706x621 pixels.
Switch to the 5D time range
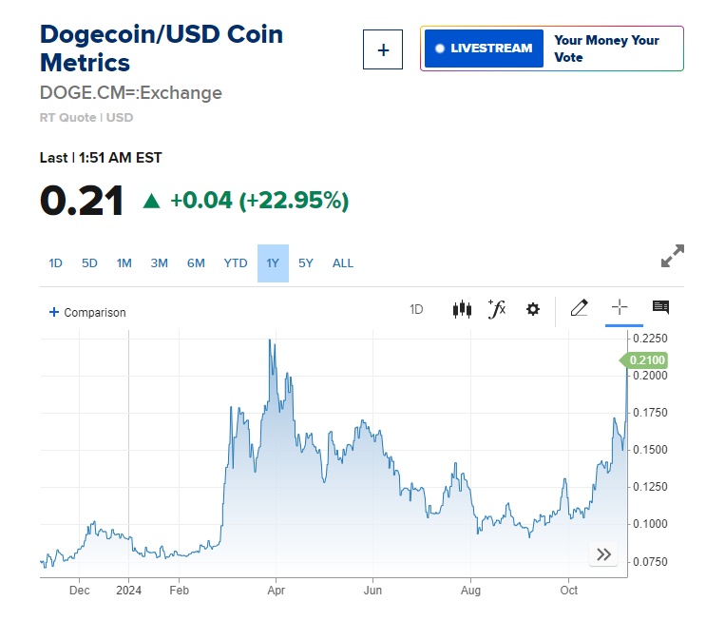pyautogui.click(x=89, y=263)
